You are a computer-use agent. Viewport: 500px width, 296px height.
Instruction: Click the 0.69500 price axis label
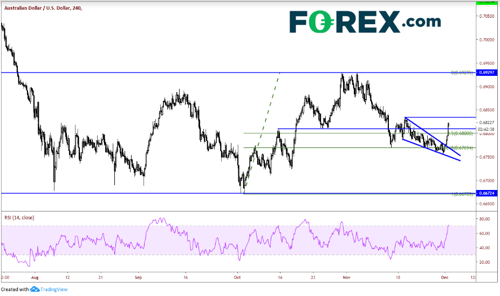pyautogui.click(x=487, y=64)
